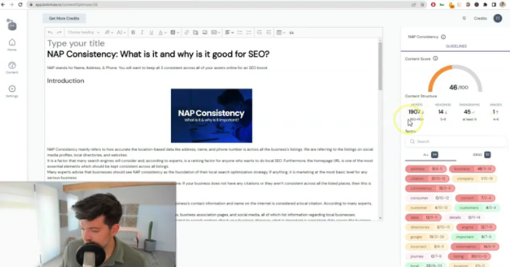The width and height of the screenshot is (510, 267).
Task: Open the text alignment dropdown
Action: [229, 32]
